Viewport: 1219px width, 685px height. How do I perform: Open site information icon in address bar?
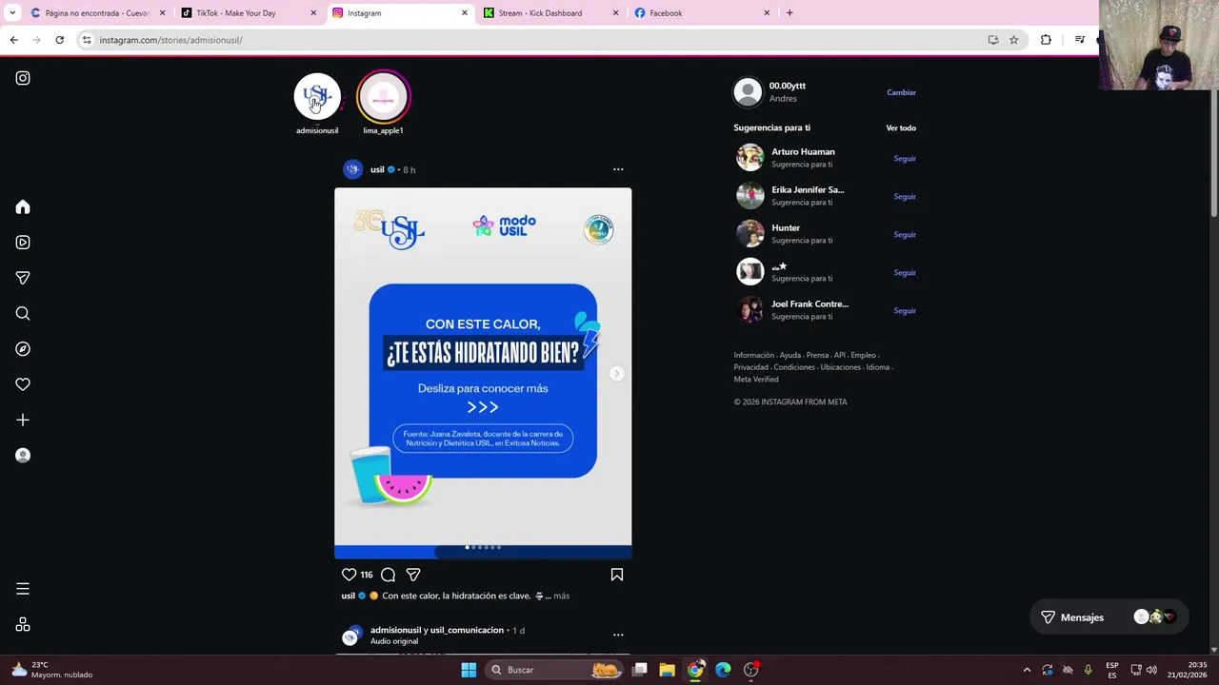[87, 40]
